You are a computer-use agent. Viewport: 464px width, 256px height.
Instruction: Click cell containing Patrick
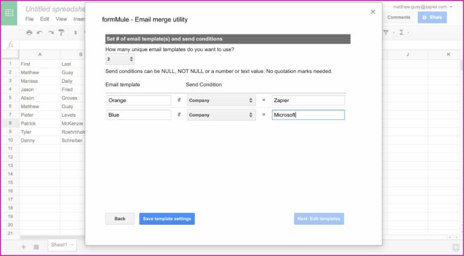tap(40, 123)
